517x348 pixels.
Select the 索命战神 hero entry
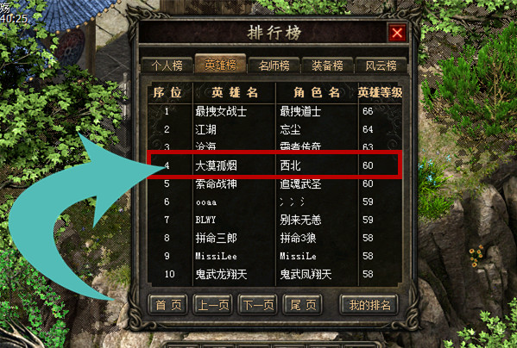274,183
